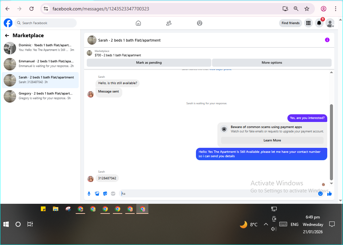Bookmark this page with the star
Image resolution: width=343 pixels, height=245 pixels.
pos(307,9)
